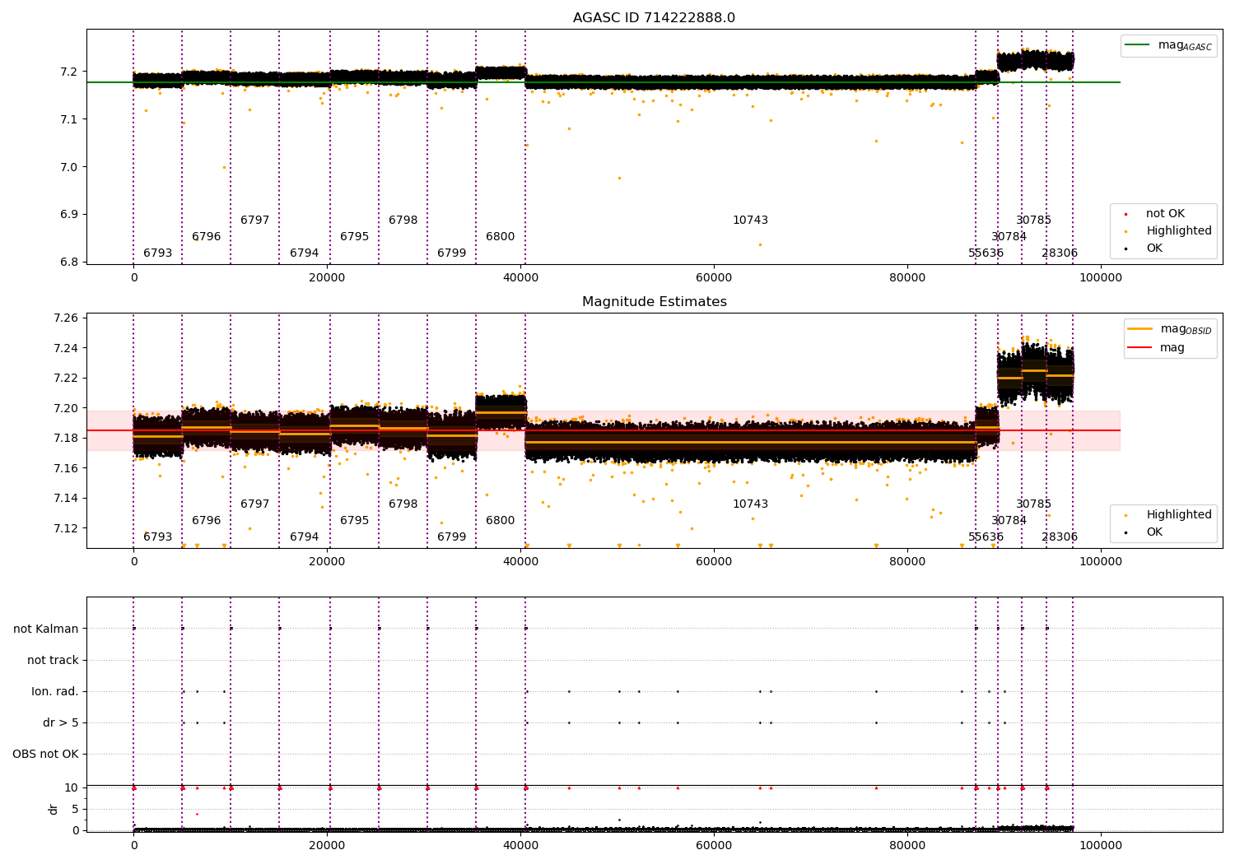Click obsid label 6796 in Magnitude Estimates plot

(207, 521)
